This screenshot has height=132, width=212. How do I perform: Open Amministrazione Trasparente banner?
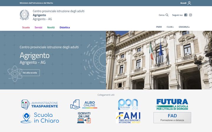pyautogui.click(x=40, y=104)
